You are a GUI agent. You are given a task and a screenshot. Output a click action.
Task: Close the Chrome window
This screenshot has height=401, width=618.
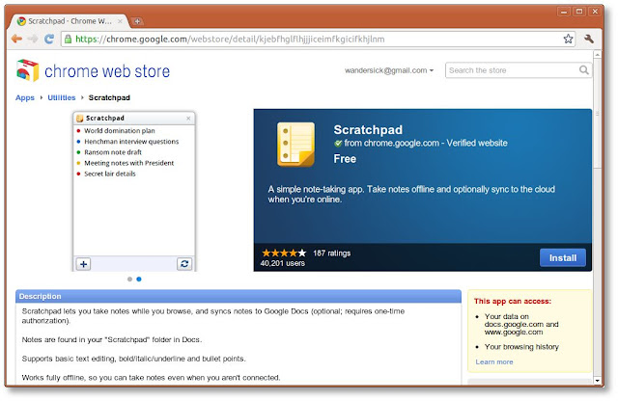(x=595, y=12)
